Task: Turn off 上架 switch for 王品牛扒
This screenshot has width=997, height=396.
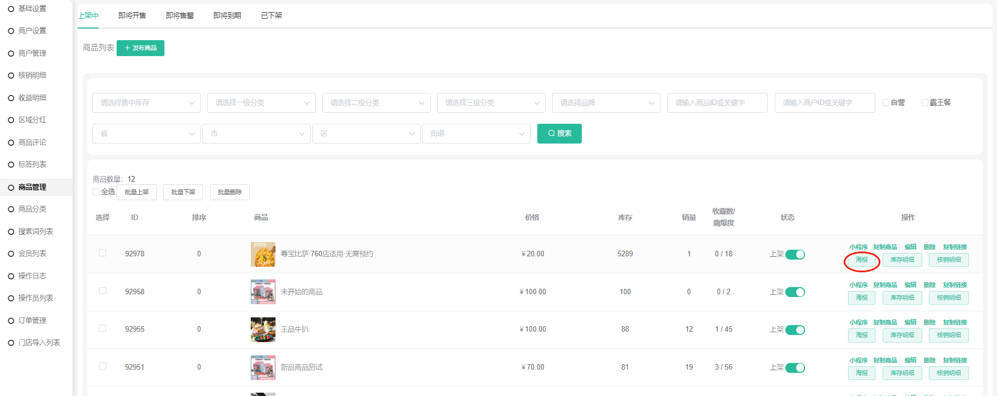Action: (x=795, y=330)
